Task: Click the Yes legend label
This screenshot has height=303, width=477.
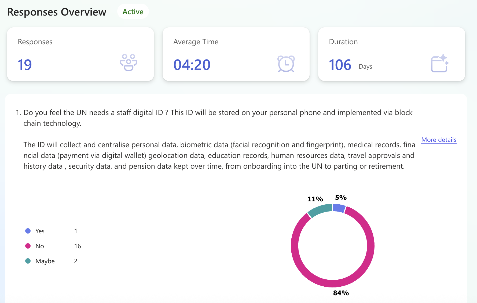Action: [40, 231]
